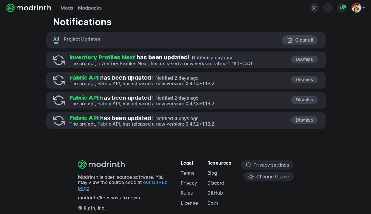371x214 pixels.
Task: Toggle the theme using the sun icon
Action: pyautogui.click(x=314, y=8)
